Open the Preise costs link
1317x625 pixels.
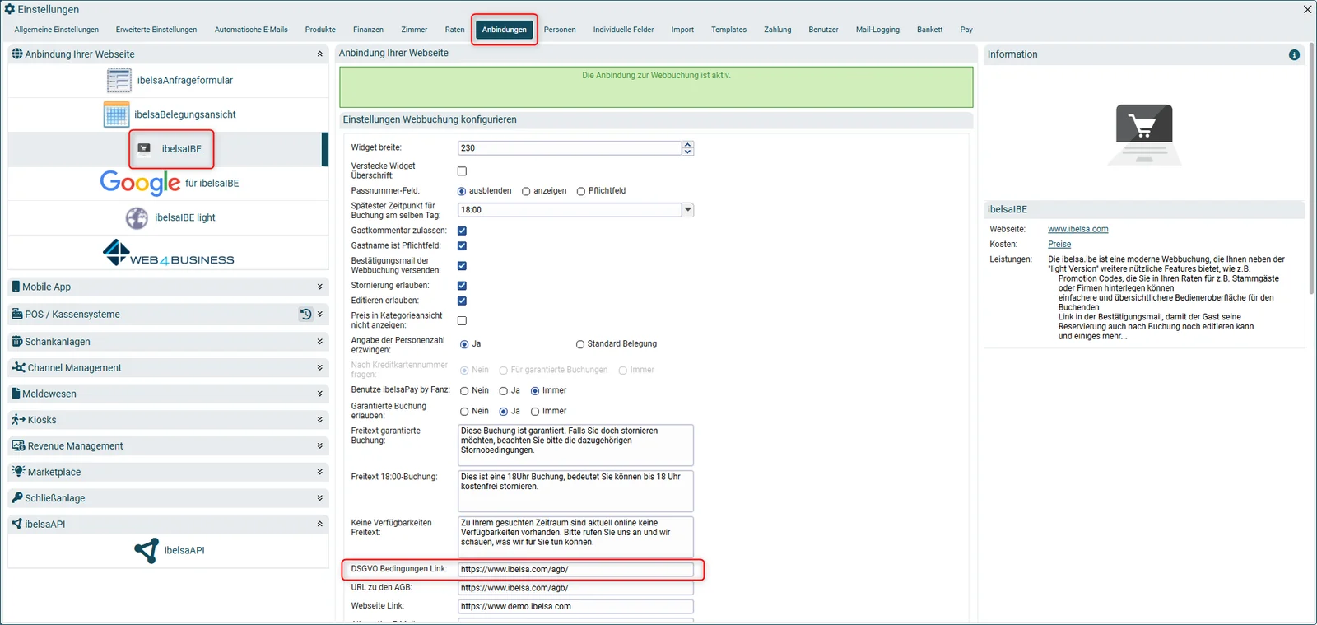1059,244
